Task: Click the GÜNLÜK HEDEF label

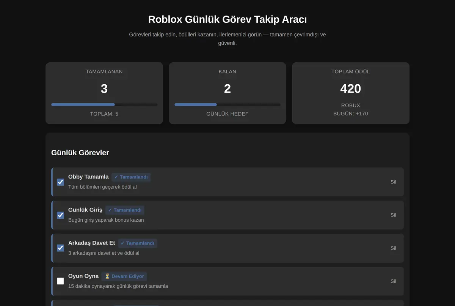Action: click(227, 114)
